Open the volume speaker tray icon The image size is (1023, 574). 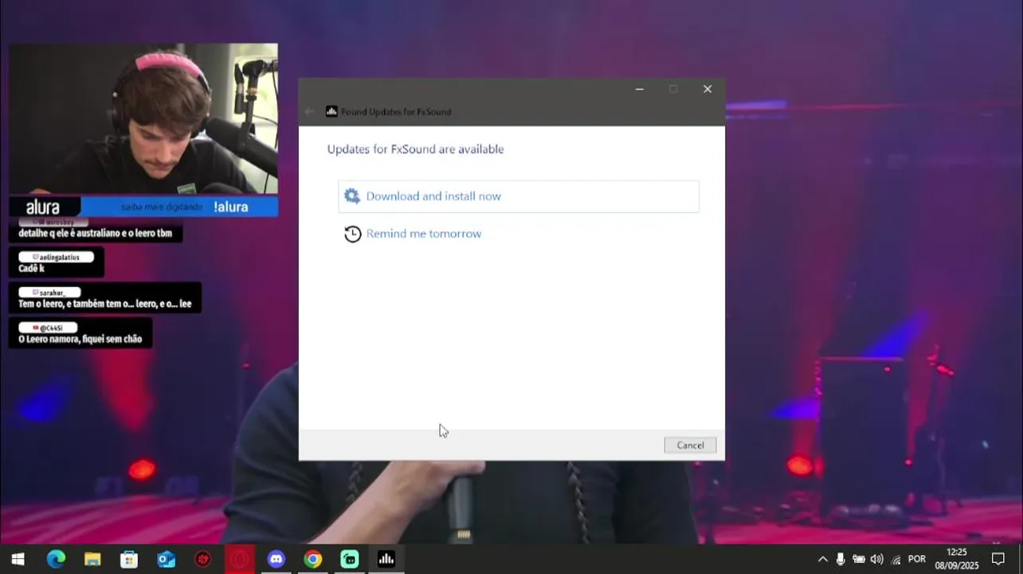pyautogui.click(x=877, y=559)
